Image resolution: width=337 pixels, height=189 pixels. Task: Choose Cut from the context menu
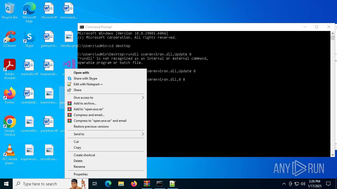106,142
